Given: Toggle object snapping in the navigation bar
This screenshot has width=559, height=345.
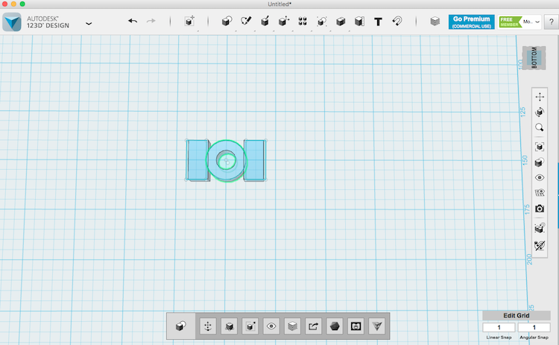Looking at the screenshot, I should [540, 228].
